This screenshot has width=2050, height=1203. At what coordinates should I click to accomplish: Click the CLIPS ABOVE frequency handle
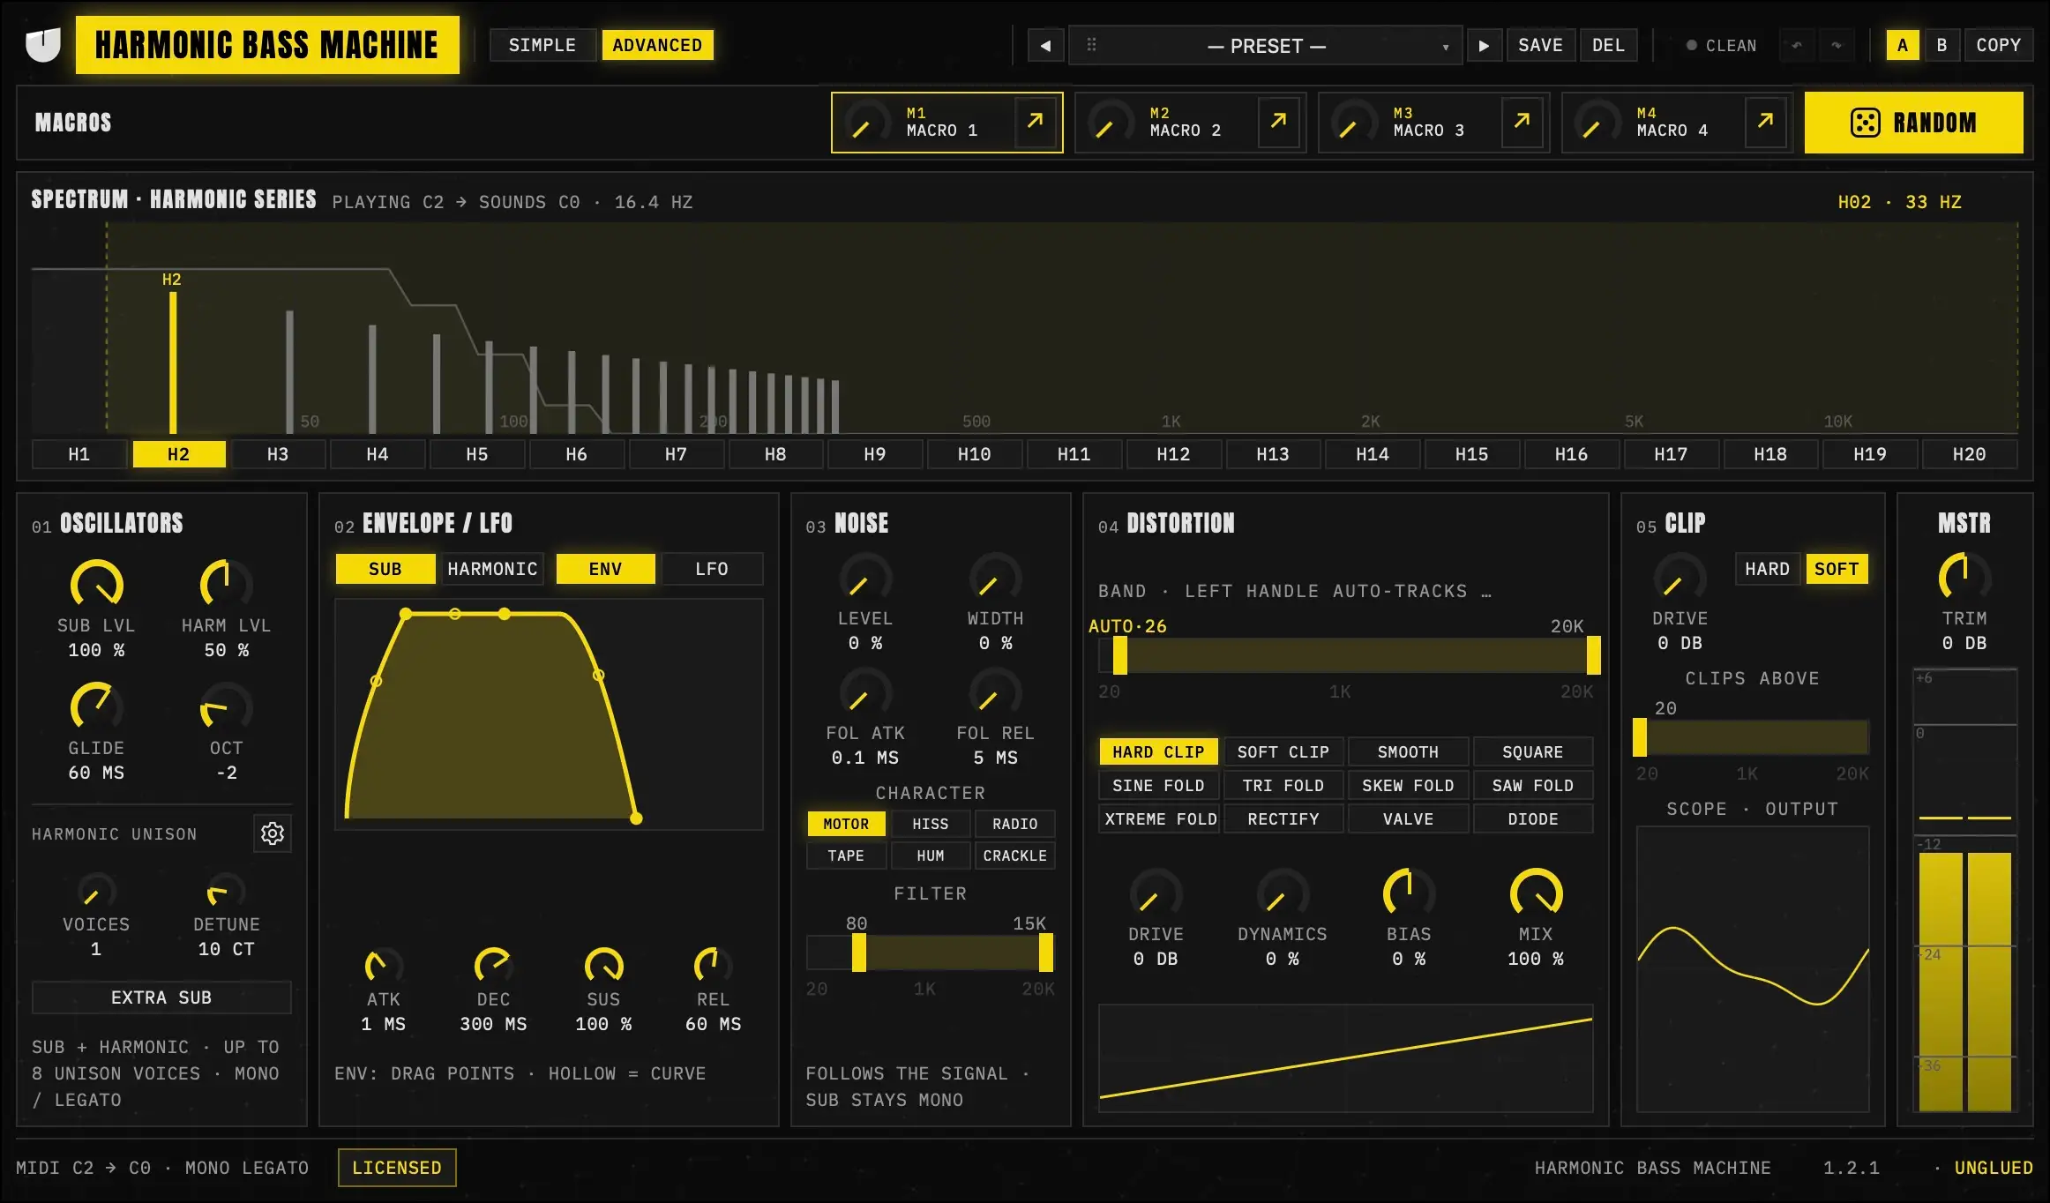pyautogui.click(x=1640, y=737)
